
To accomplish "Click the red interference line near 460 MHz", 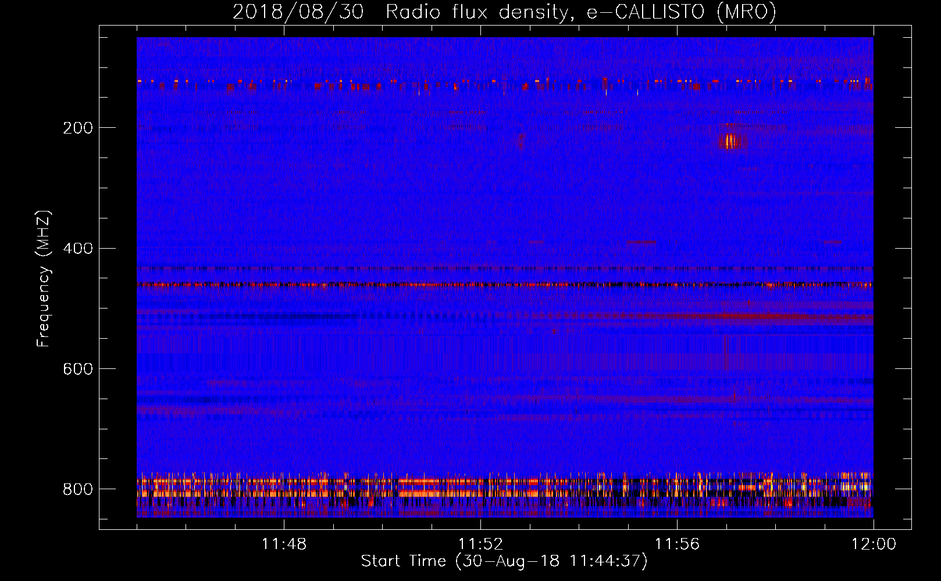I will [x=505, y=285].
